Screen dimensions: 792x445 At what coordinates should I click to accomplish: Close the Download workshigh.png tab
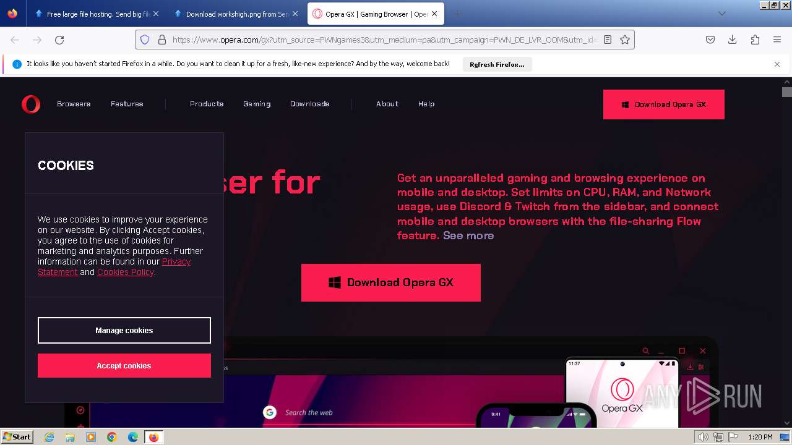click(295, 14)
